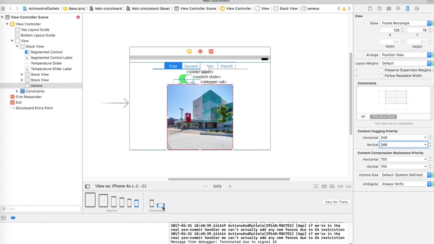
Task: Toggle the document outline button
Action: point(87,186)
